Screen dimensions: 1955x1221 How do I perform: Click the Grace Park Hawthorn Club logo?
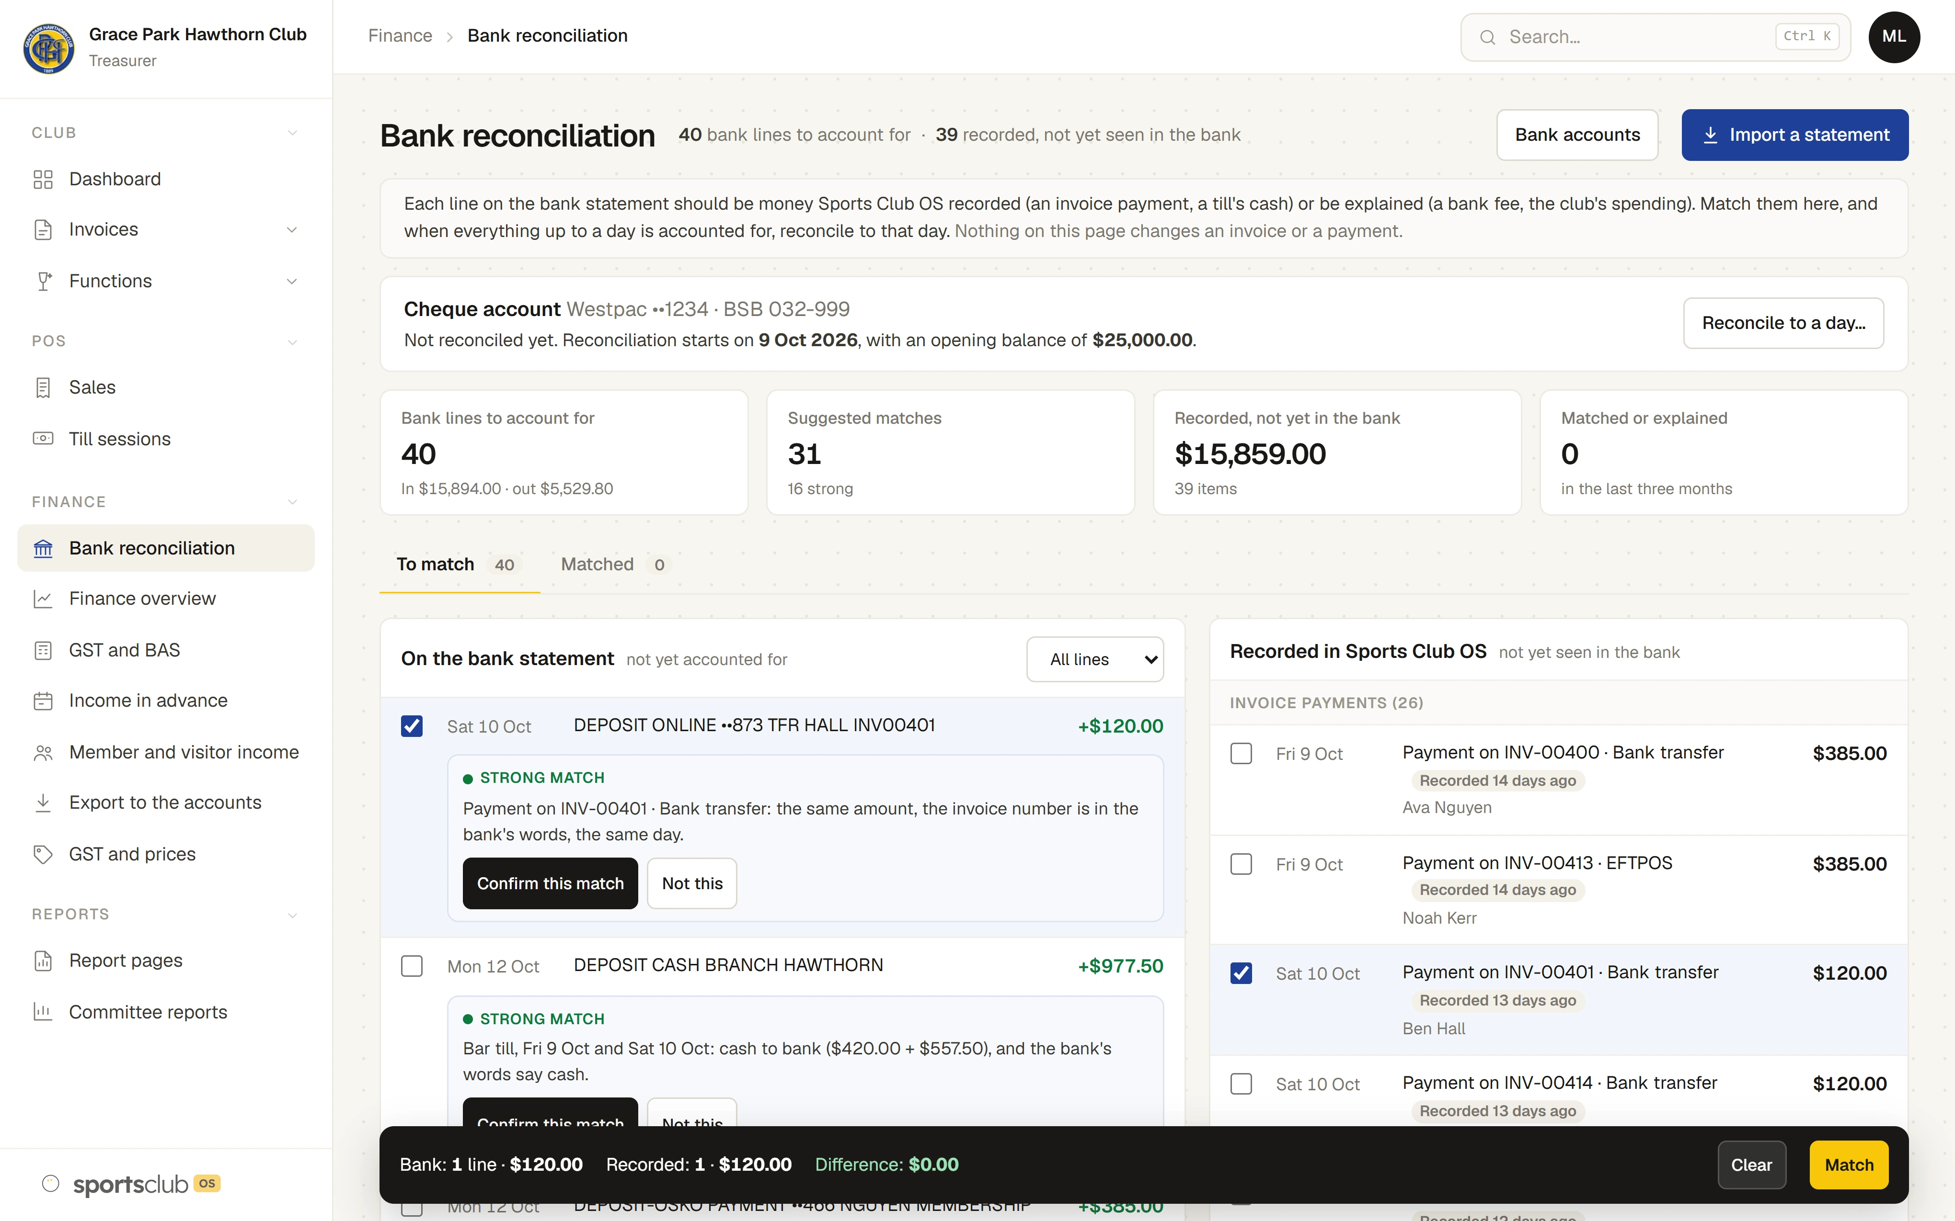[48, 48]
